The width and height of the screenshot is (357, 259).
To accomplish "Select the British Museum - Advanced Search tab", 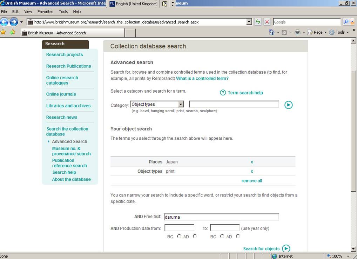I will tap(73, 33).
